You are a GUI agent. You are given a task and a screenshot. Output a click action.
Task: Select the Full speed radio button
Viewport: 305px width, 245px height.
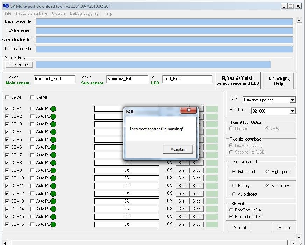coord(234,171)
